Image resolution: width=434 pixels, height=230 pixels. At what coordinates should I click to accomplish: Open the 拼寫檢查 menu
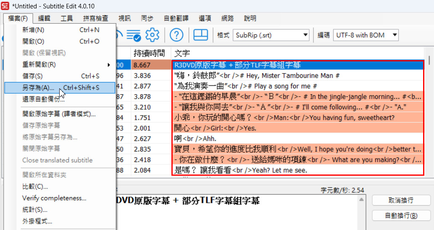point(95,19)
